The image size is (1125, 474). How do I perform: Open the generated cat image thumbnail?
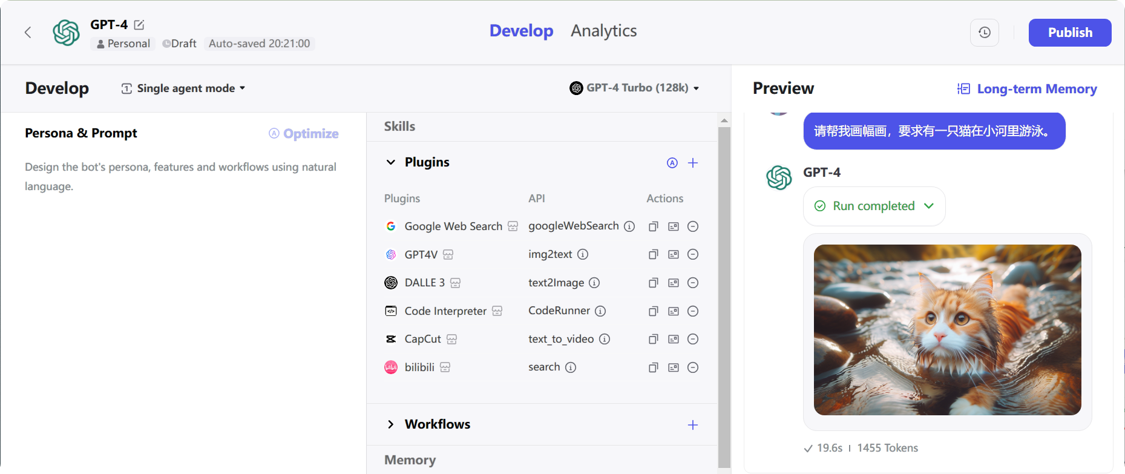coord(947,330)
